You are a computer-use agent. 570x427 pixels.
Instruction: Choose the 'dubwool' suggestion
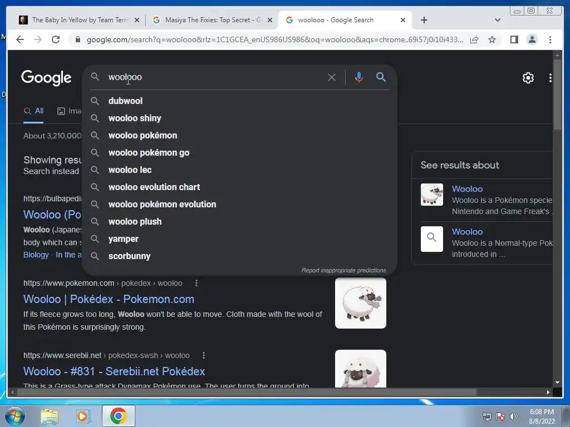click(x=240, y=101)
